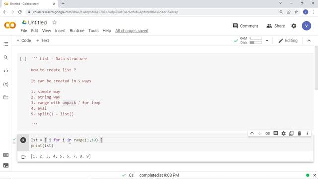The height and width of the screenshot is (179, 318).
Task: Open the Files folder panel
Action: tap(6, 97)
